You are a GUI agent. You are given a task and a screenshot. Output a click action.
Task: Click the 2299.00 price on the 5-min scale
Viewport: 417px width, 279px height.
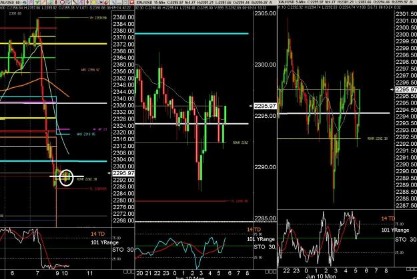[x=406, y=49]
